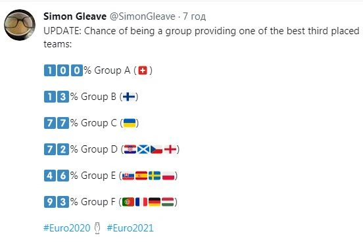Open Simon Gleave's profile avatar
363x242 pixels.
point(20,25)
